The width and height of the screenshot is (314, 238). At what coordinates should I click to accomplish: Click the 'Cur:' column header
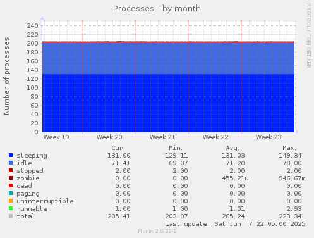[x=118, y=148]
